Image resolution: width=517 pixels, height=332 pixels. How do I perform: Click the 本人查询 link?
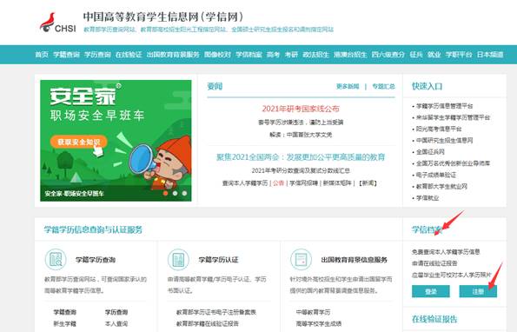[x=116, y=324]
